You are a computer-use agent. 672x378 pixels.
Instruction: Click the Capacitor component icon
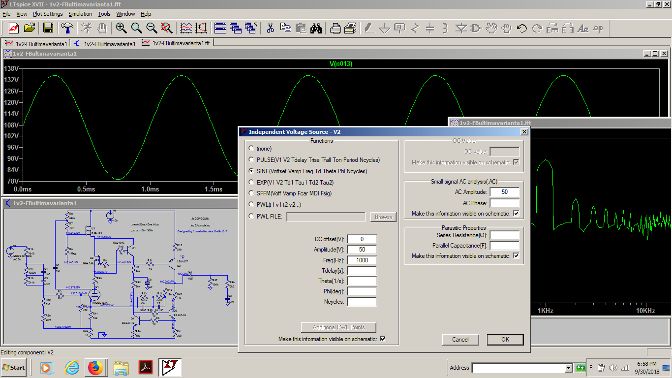[x=430, y=28]
